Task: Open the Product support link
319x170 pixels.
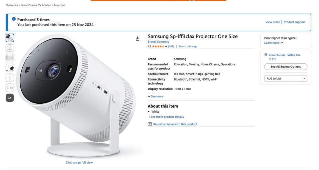Action: click(x=294, y=22)
